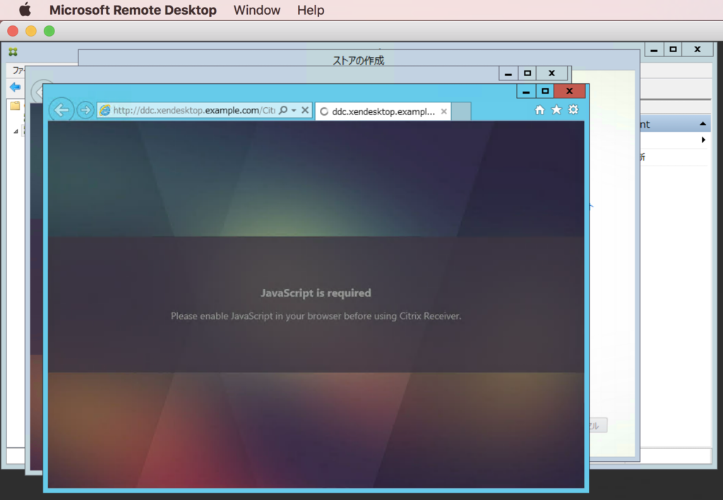Click the Internet Explorer page icon in address bar
This screenshot has height=500, width=723.
tap(105, 111)
